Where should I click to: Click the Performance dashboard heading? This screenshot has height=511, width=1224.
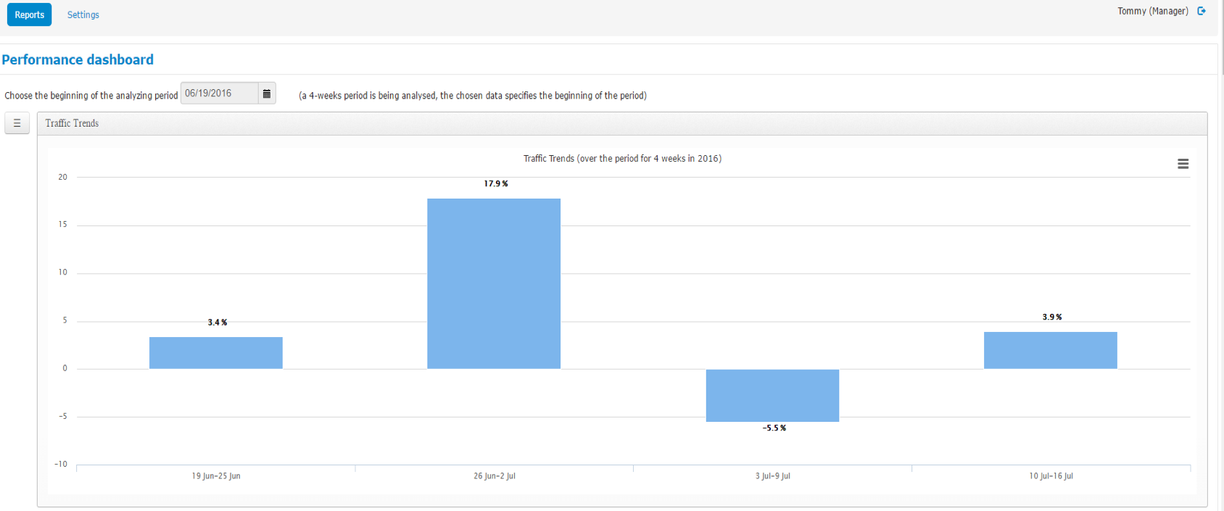(x=78, y=59)
